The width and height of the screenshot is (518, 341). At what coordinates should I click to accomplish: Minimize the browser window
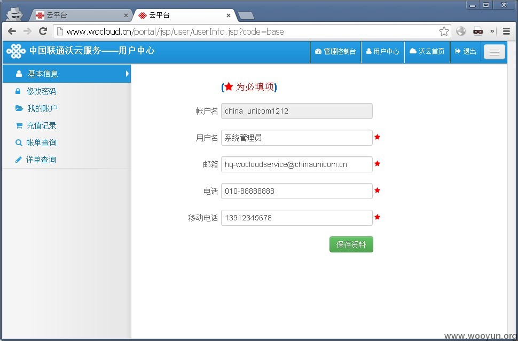pos(473,5)
